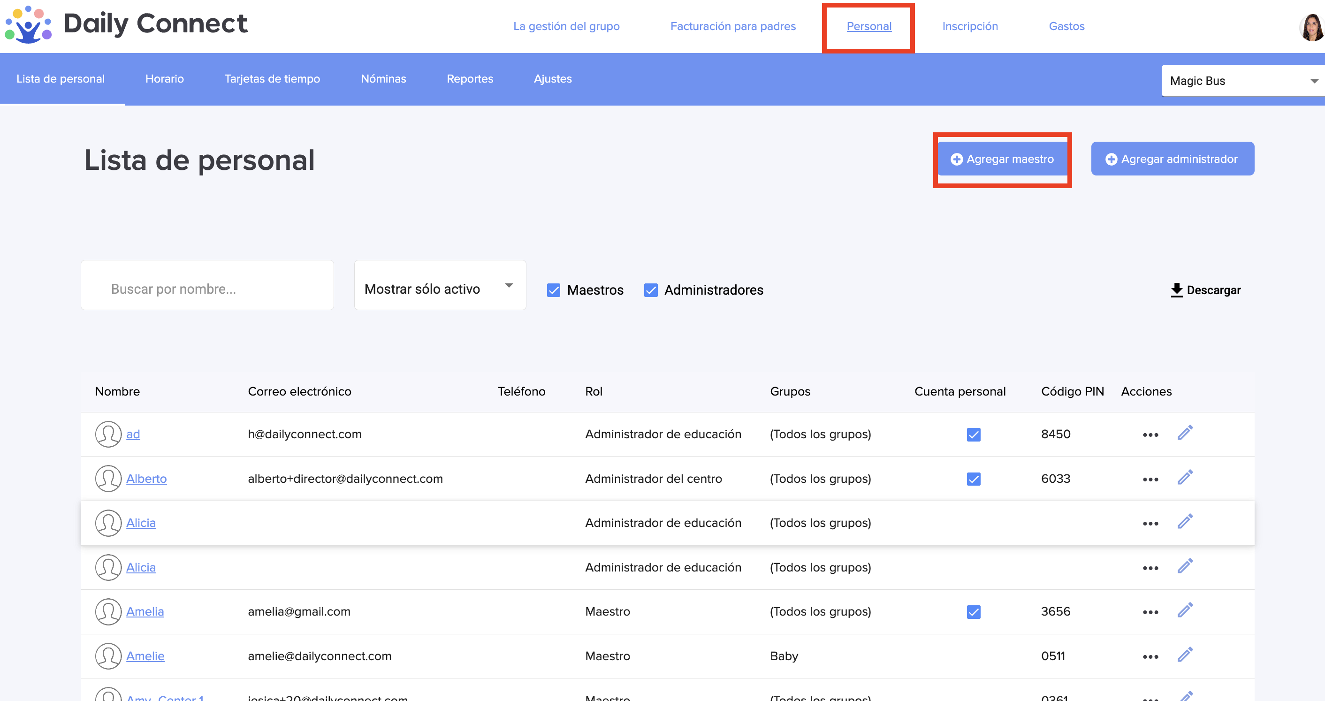Uncheck the Administradores filter checkbox
Screen dimensions: 1325x701
pyautogui.click(x=651, y=290)
